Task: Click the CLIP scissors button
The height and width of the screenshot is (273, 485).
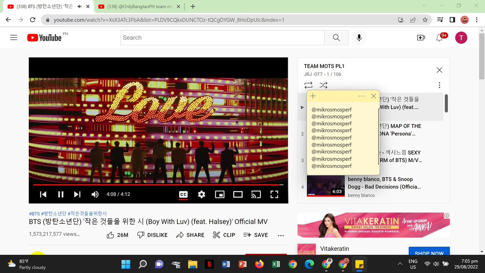Action: [224, 235]
